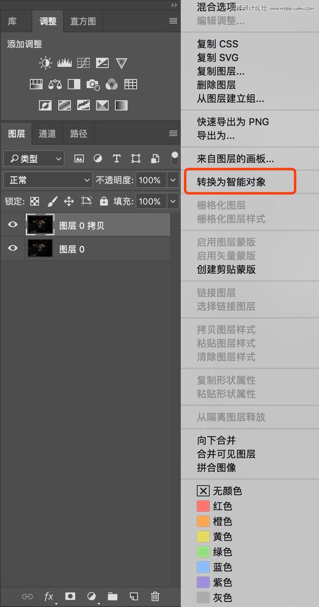Add an Exposure adjustment
Screen dimensions: 319x607
coord(102,63)
